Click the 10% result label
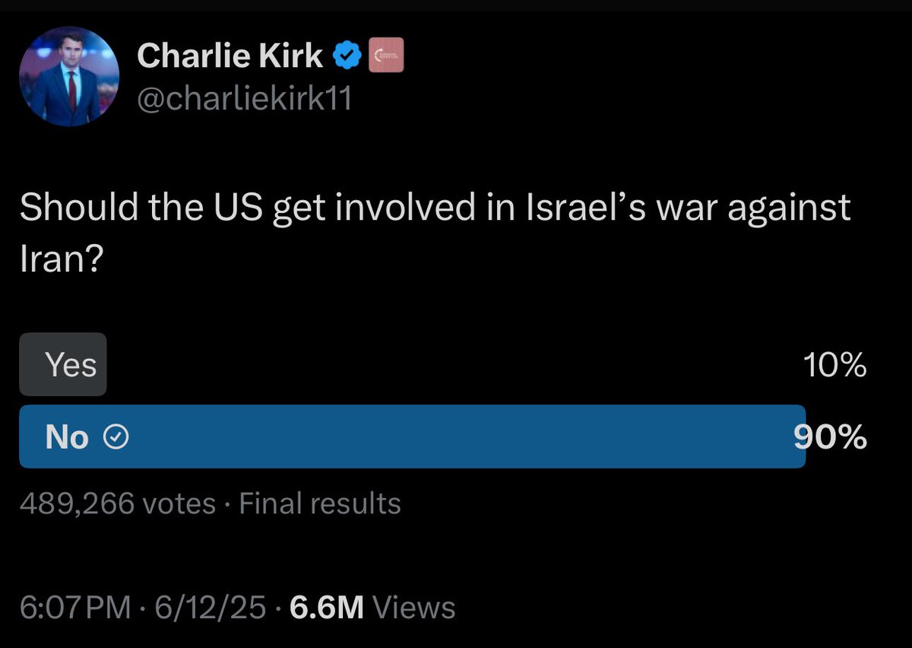This screenshot has height=648, width=912. tap(835, 366)
